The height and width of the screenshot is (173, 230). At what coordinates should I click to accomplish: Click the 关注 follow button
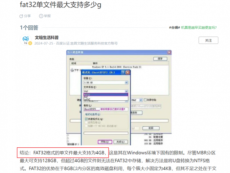click(x=208, y=40)
